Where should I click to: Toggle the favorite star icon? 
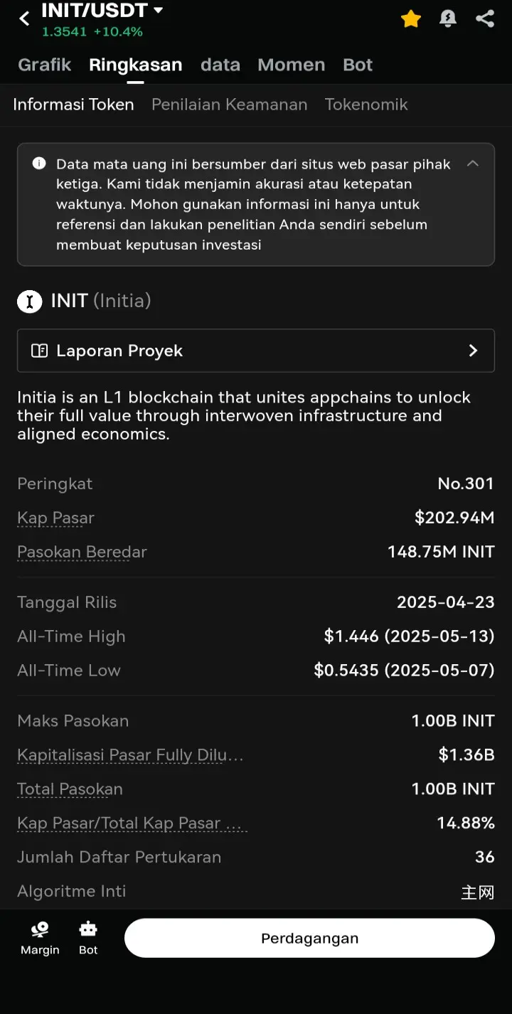coord(411,19)
